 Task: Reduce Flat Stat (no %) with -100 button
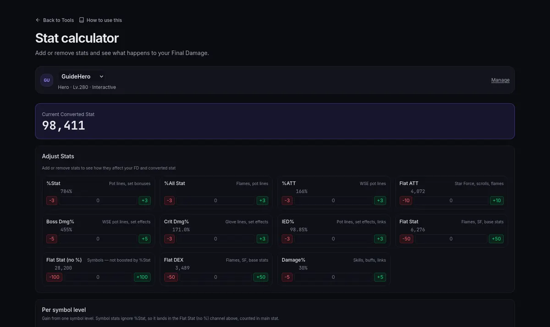54,277
